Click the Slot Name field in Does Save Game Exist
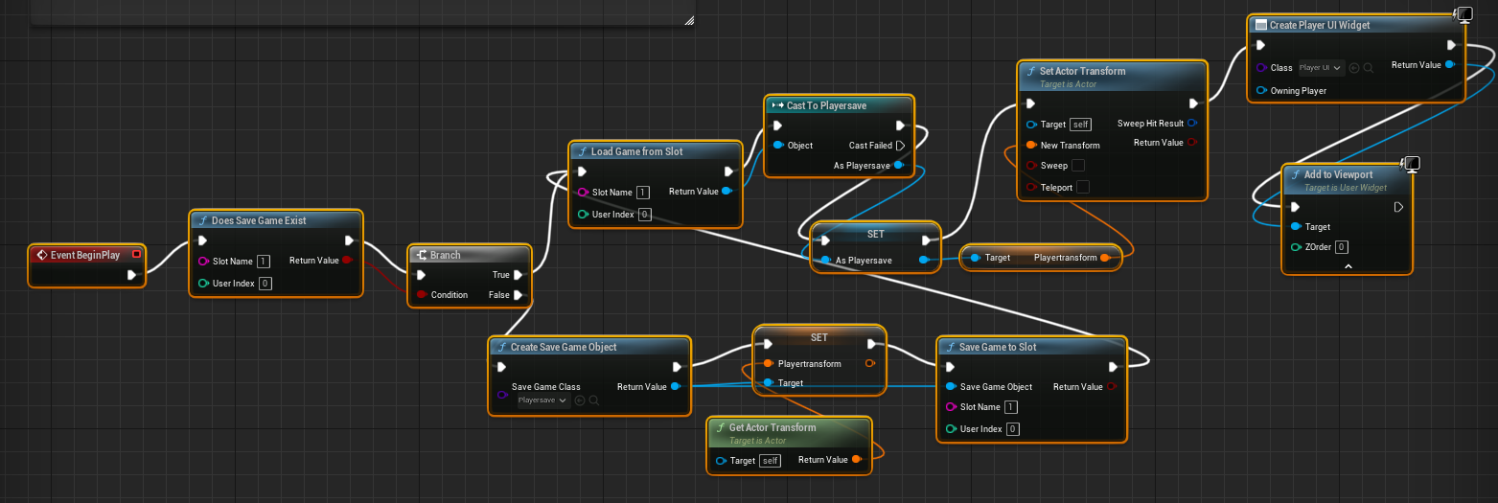Viewport: 1498px width, 503px height. (x=264, y=262)
